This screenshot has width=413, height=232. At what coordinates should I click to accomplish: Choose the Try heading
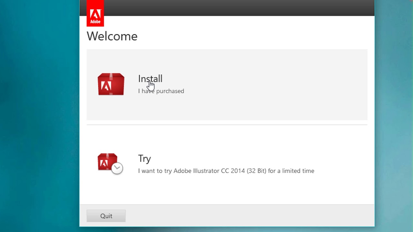144,159
